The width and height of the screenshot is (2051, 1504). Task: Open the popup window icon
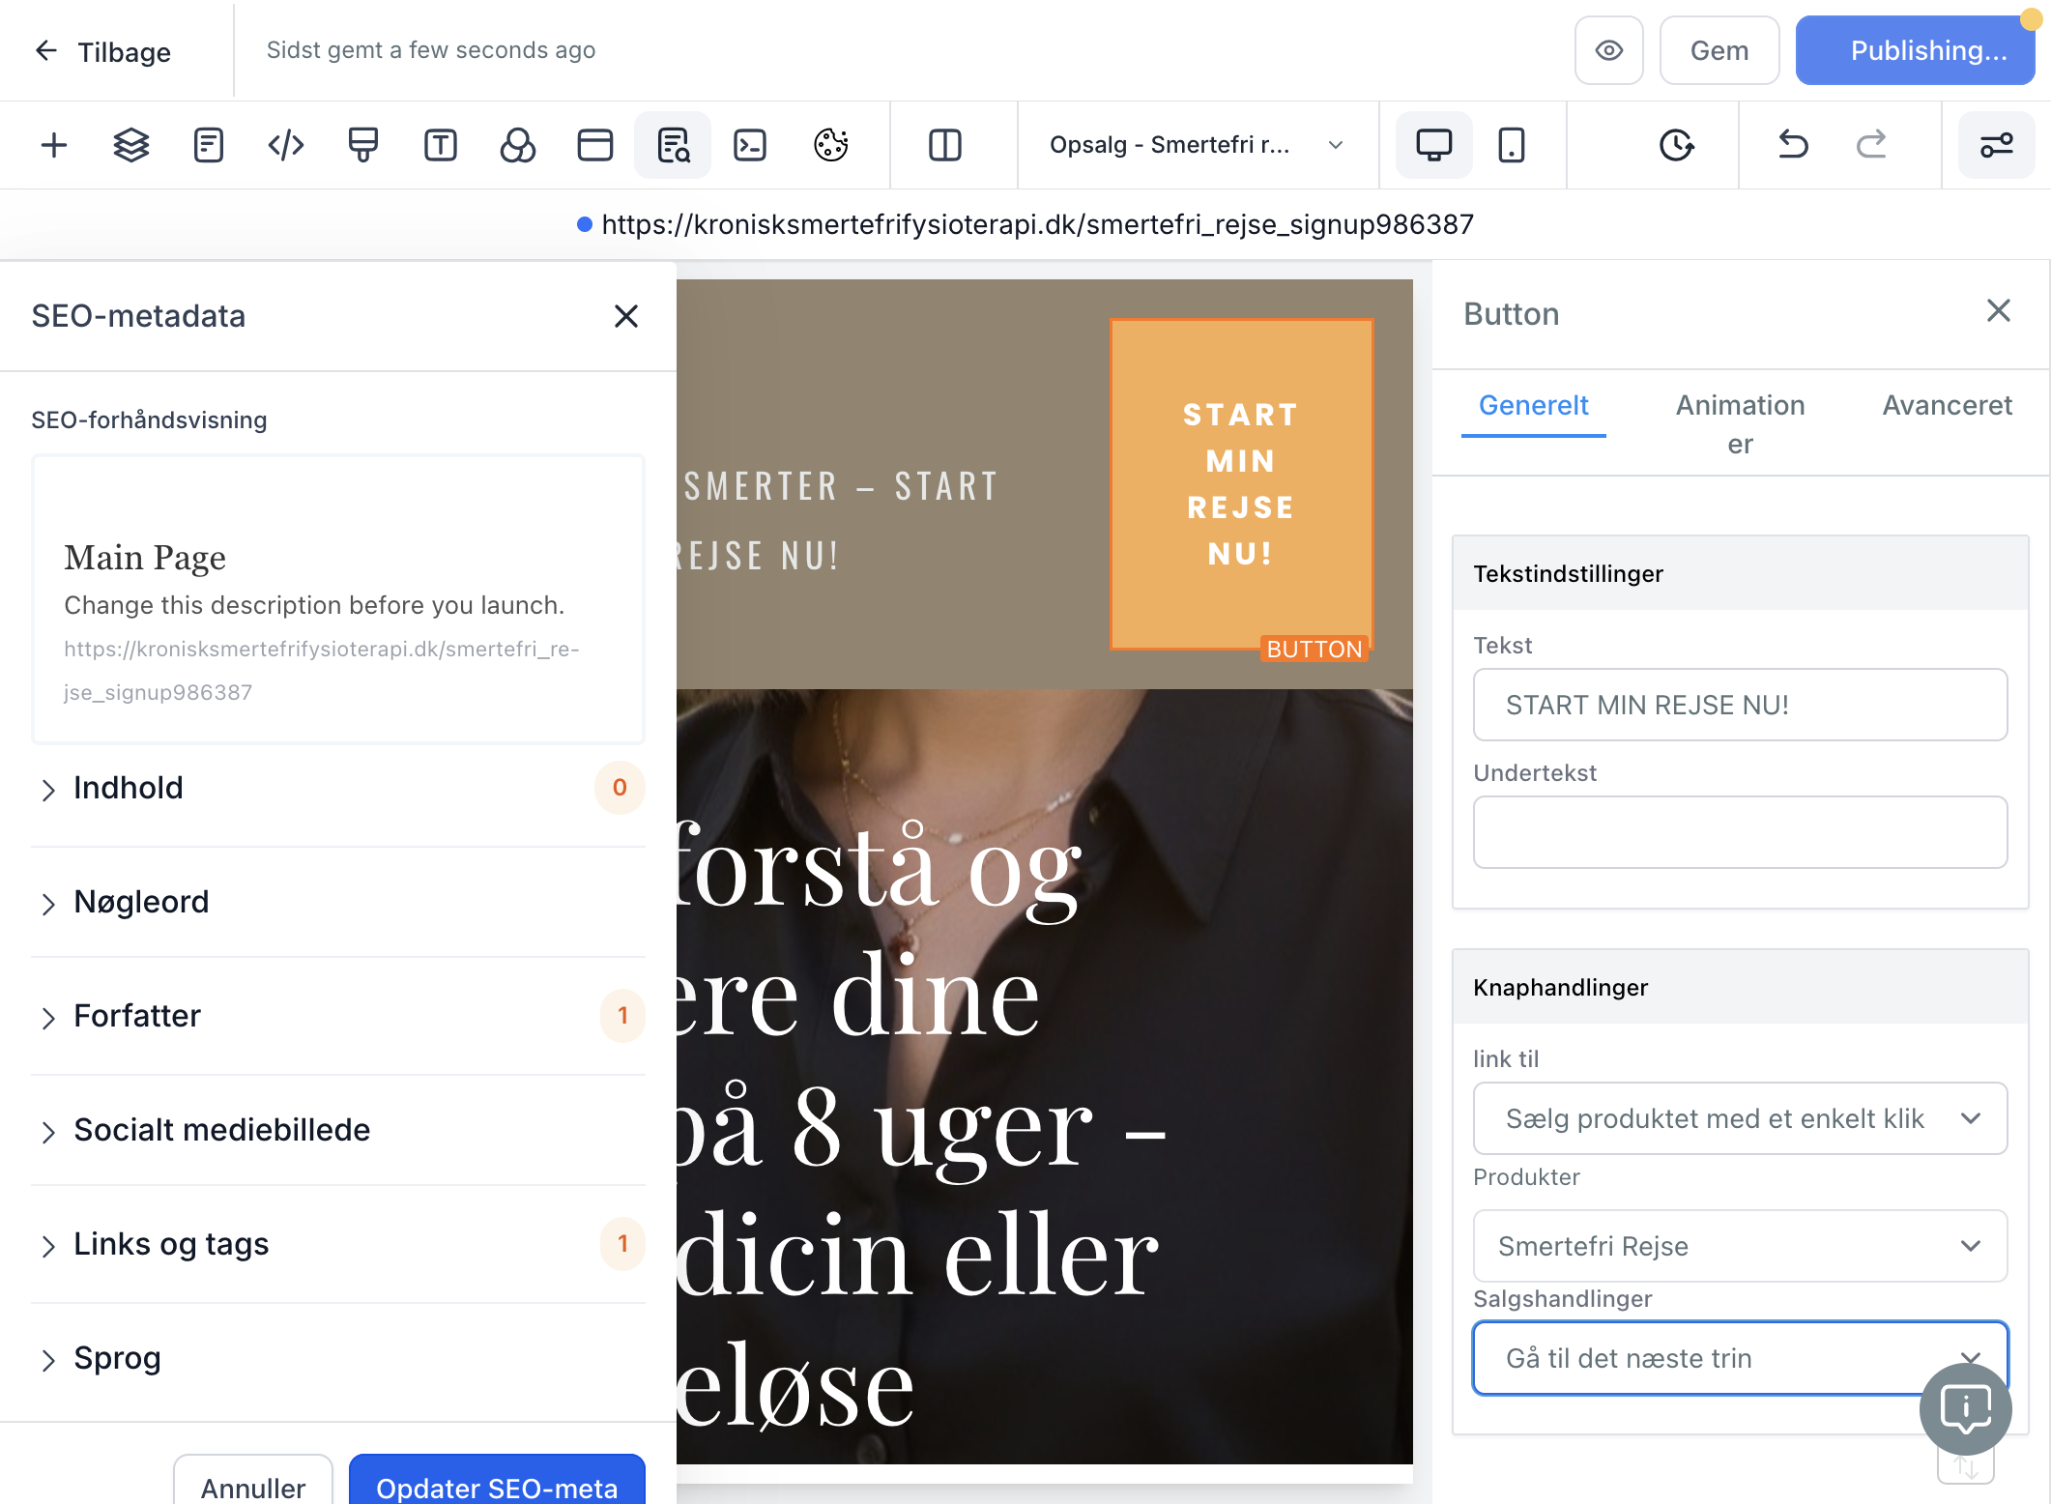[595, 145]
